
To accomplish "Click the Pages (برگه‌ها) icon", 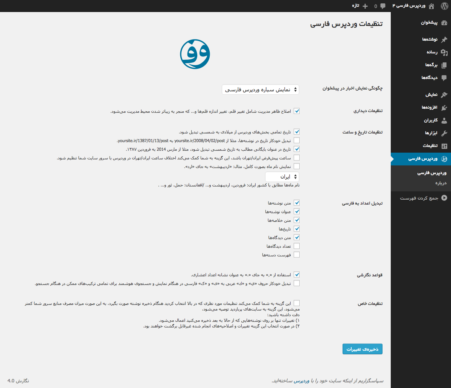I will 444,65.
